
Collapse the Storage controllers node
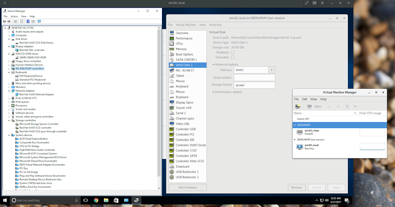(x=9, y=120)
